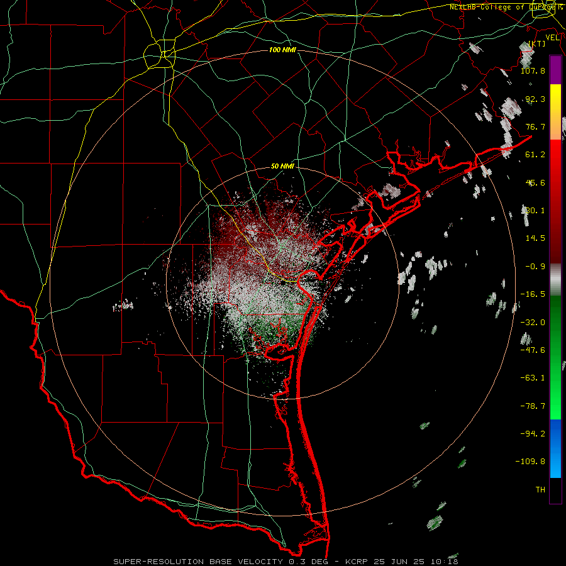Image resolution: width=566 pixels, height=566 pixels.
Task: Click the 107.8 legend value
Action: pyautogui.click(x=533, y=70)
